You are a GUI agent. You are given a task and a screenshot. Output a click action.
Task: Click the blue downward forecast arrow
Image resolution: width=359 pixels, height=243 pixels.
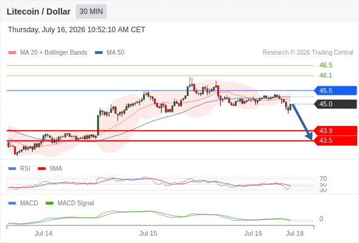coord(302,122)
